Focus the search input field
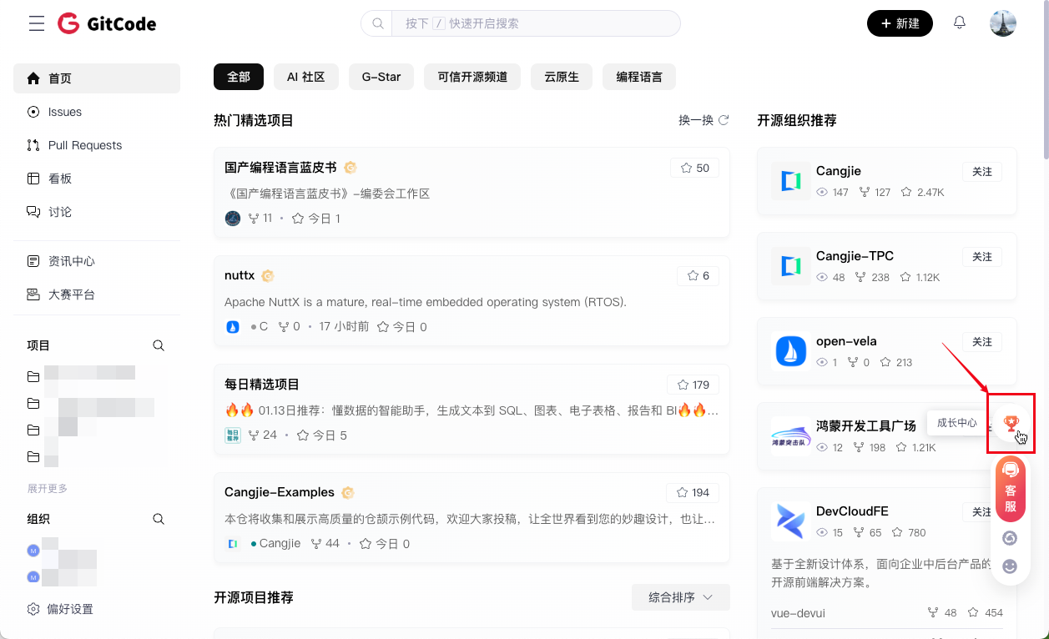This screenshot has width=1049, height=639. 534,23
